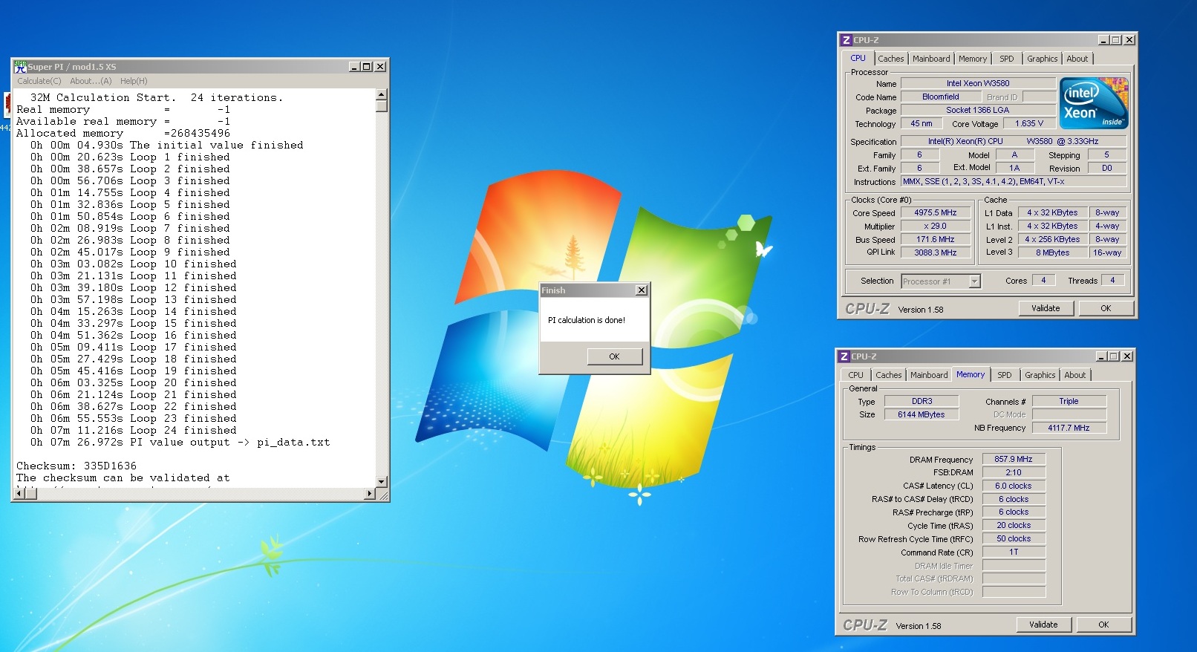Image resolution: width=1197 pixels, height=652 pixels.
Task: Click the Command Rate value 1T
Action: 1014,552
